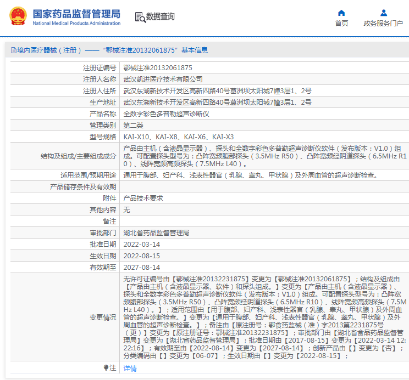This screenshot has height=380, width=409.
Task: Click 结构及组成/主要组成成分 row label
Action: click(78, 156)
